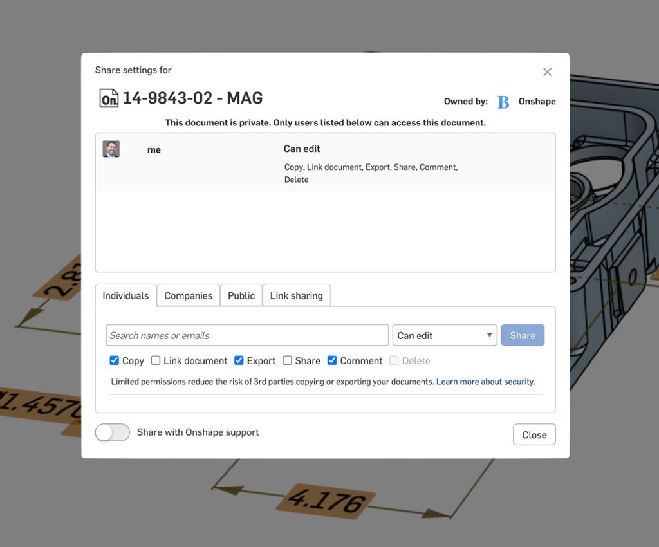659x547 pixels.
Task: Close the dialog with the X icon
Action: (547, 71)
